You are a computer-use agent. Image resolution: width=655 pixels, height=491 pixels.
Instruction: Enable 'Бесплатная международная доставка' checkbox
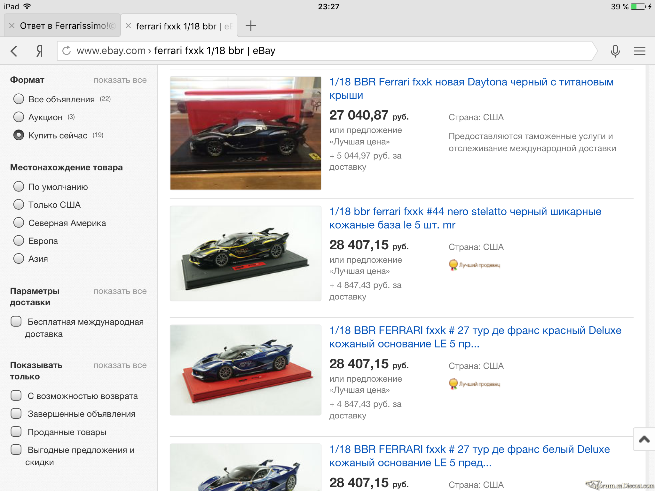[16, 322]
